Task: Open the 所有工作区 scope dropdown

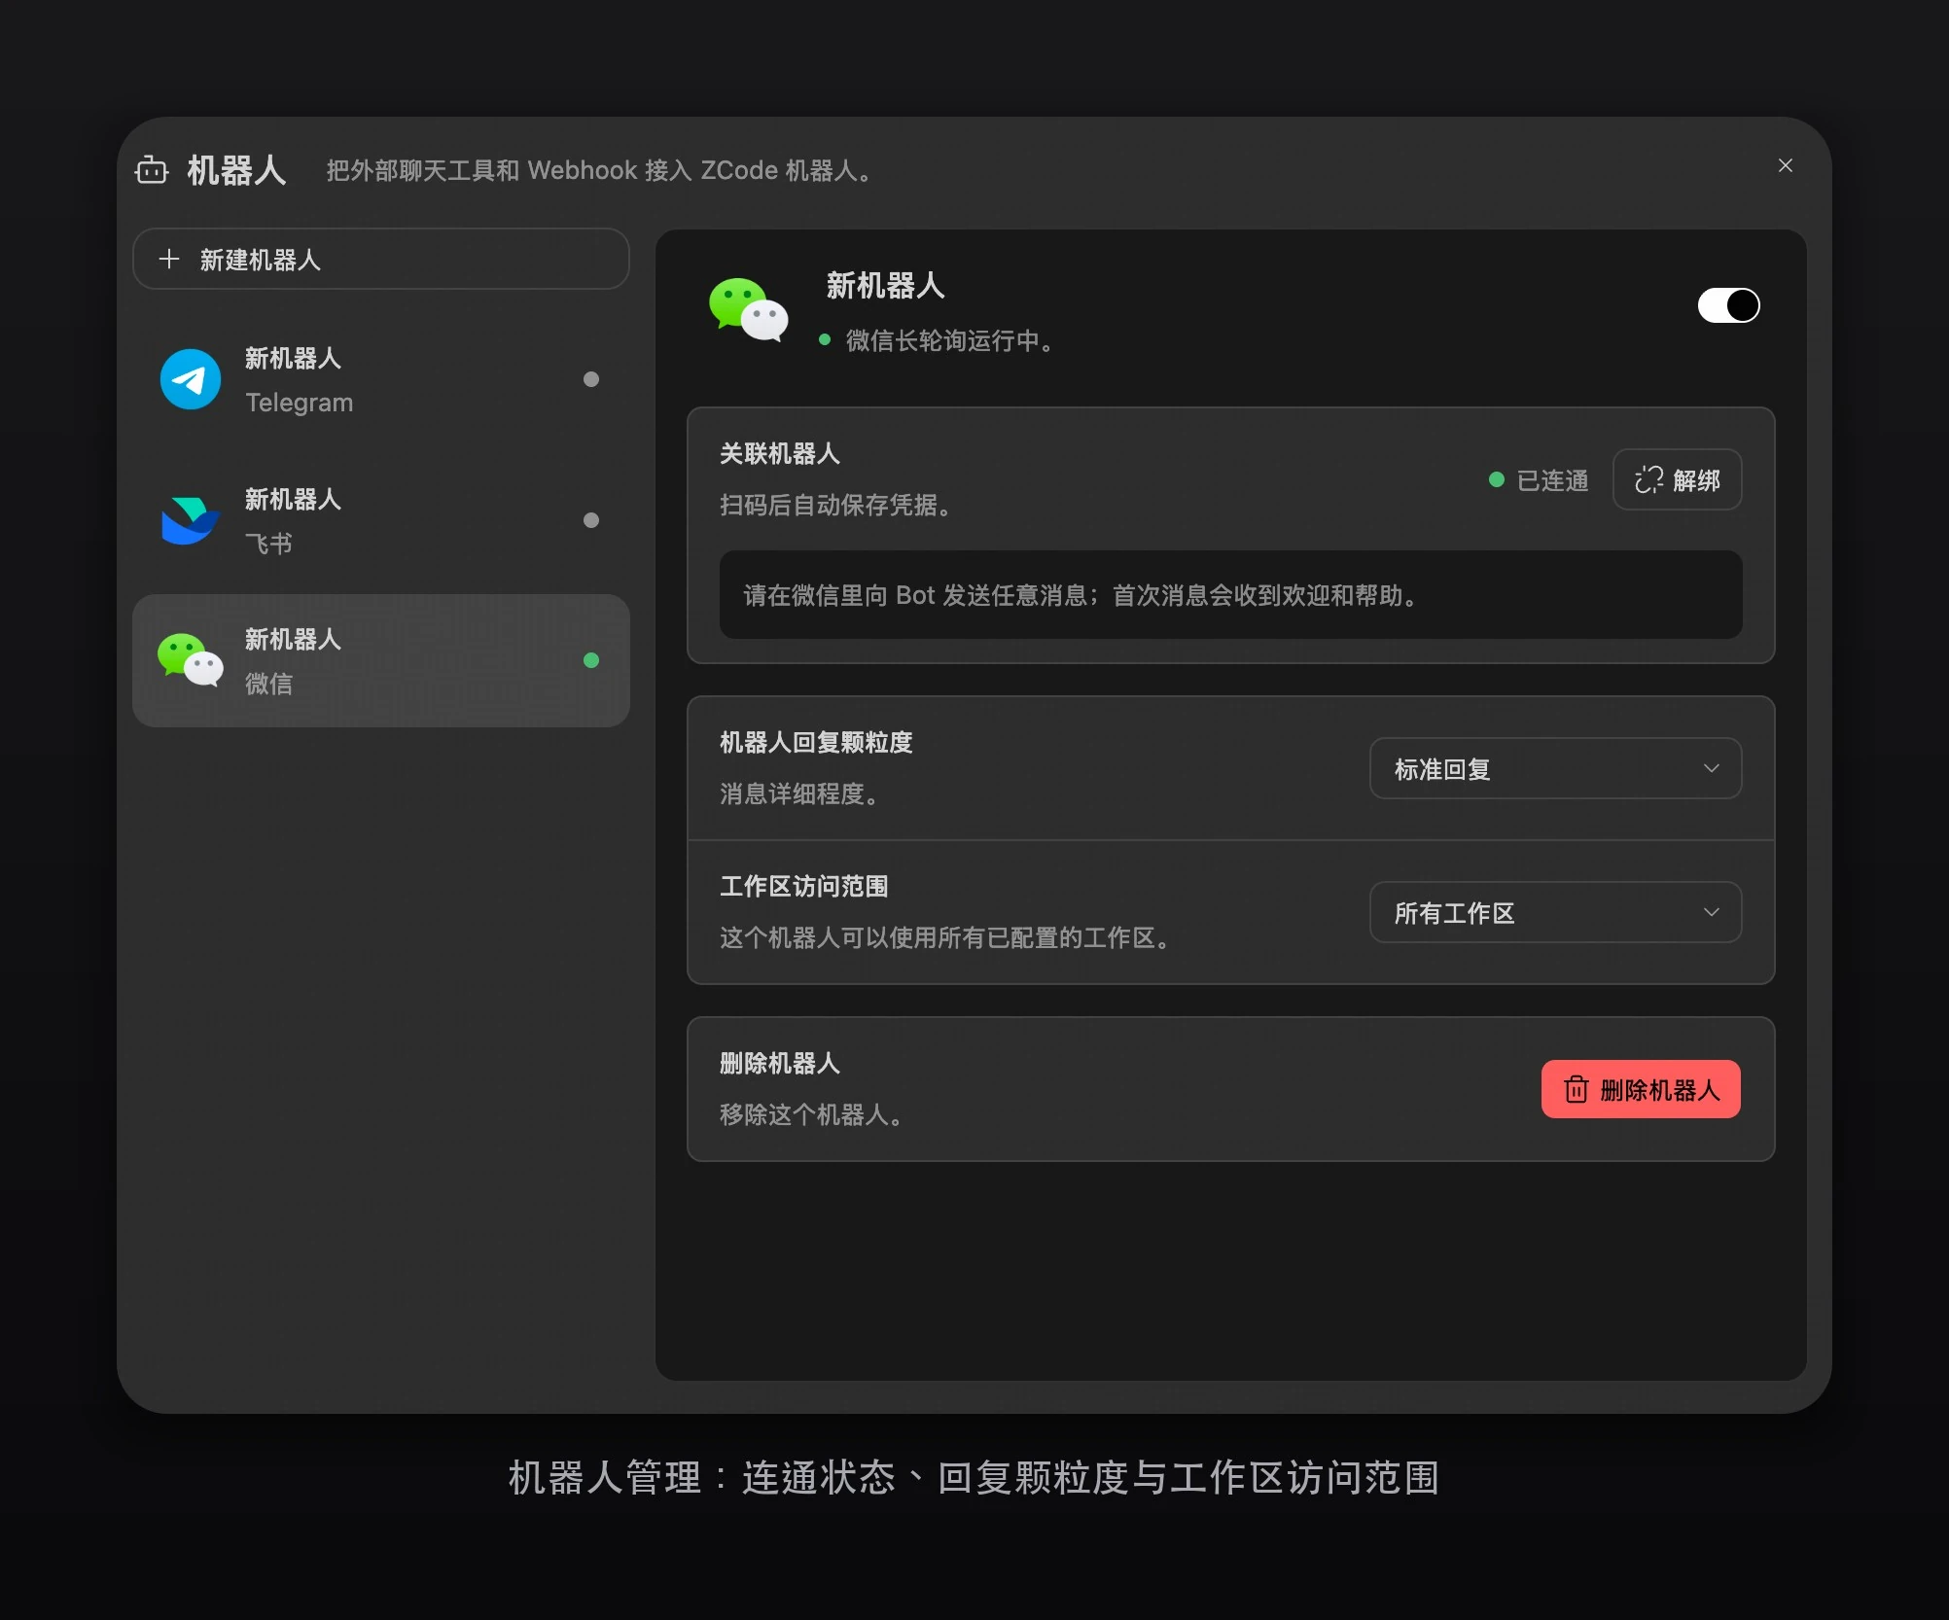Action: coord(1555,912)
